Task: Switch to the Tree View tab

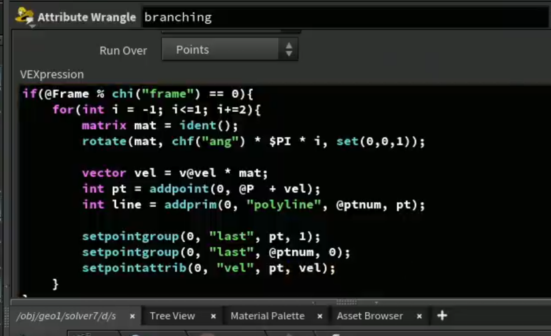Action: 172,316
